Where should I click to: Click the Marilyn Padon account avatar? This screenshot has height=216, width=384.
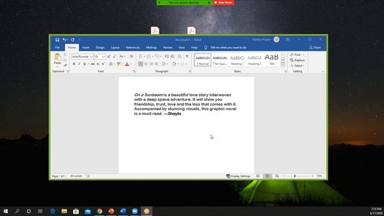(277, 40)
